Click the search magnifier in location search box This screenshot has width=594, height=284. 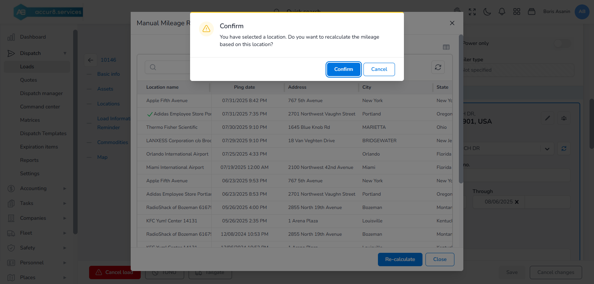click(x=153, y=67)
